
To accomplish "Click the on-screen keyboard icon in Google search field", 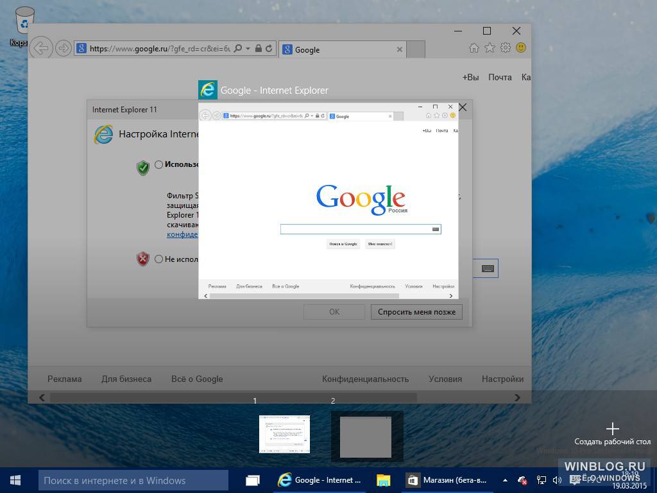I will click(x=488, y=268).
